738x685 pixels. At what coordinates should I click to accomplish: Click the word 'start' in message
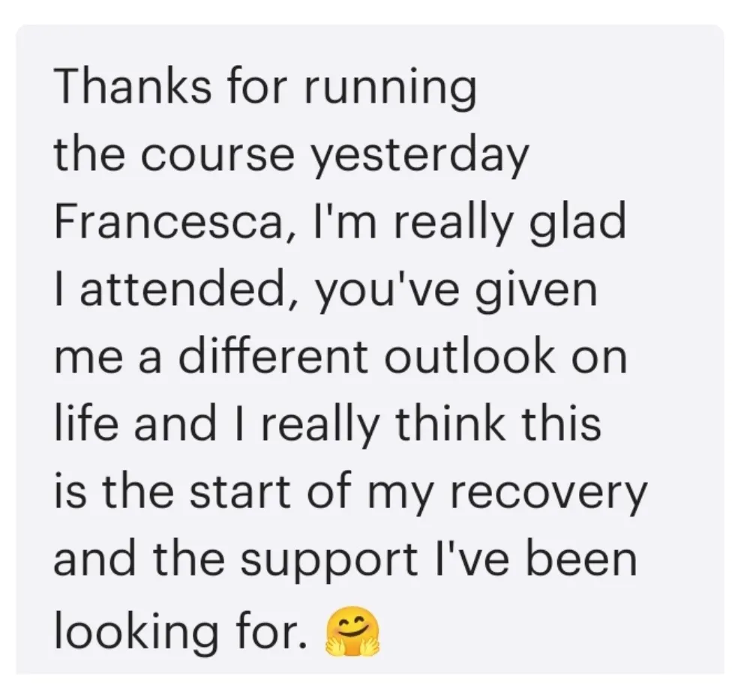241,493
